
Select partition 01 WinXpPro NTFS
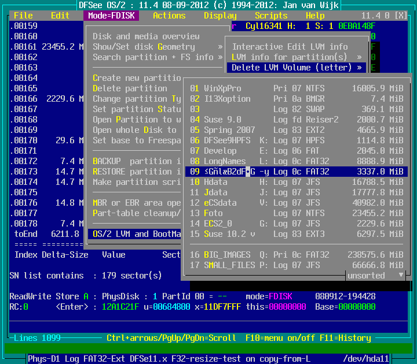coord(296,88)
